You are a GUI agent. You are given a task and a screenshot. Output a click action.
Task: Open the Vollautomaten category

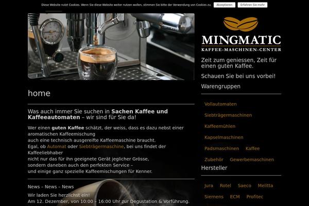[220, 104]
